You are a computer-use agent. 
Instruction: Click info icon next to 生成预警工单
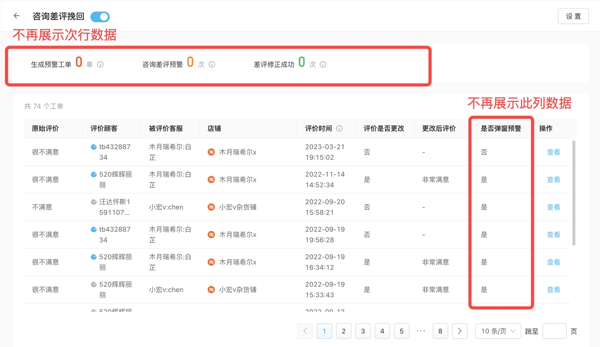(100, 65)
